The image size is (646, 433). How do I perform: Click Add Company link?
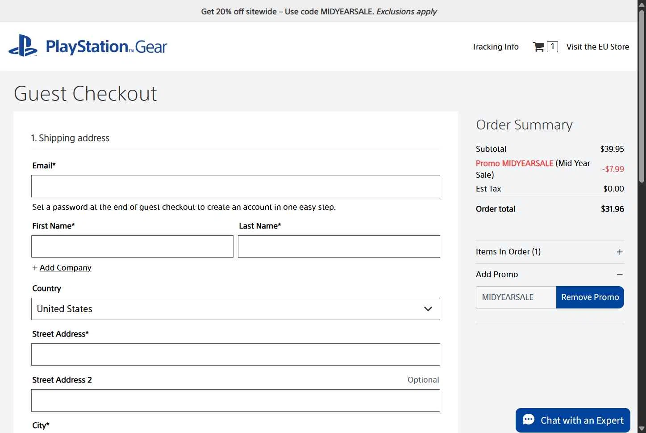(65, 268)
